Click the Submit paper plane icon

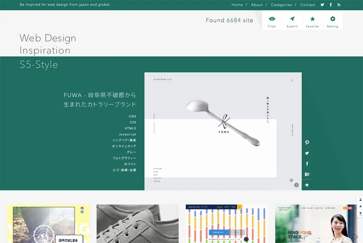292,19
